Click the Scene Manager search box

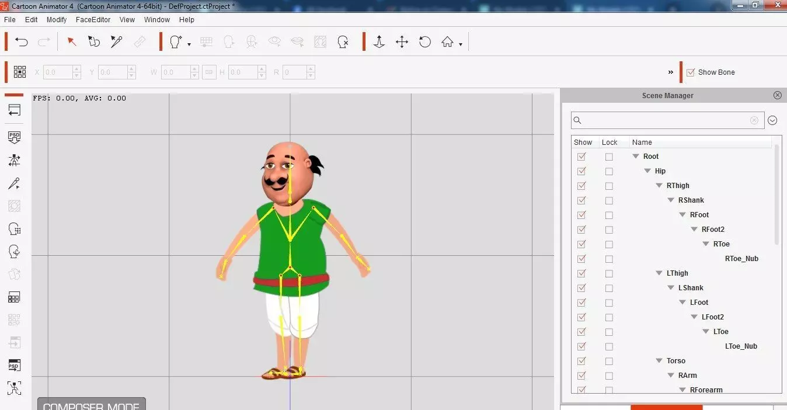point(667,120)
